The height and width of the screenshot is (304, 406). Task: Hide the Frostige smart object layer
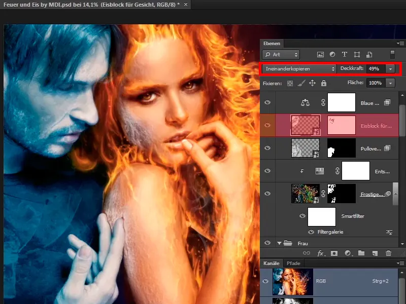coord(267,194)
